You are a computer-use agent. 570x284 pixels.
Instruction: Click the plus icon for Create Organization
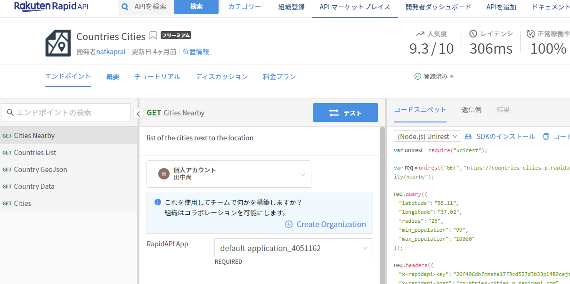coord(289,224)
